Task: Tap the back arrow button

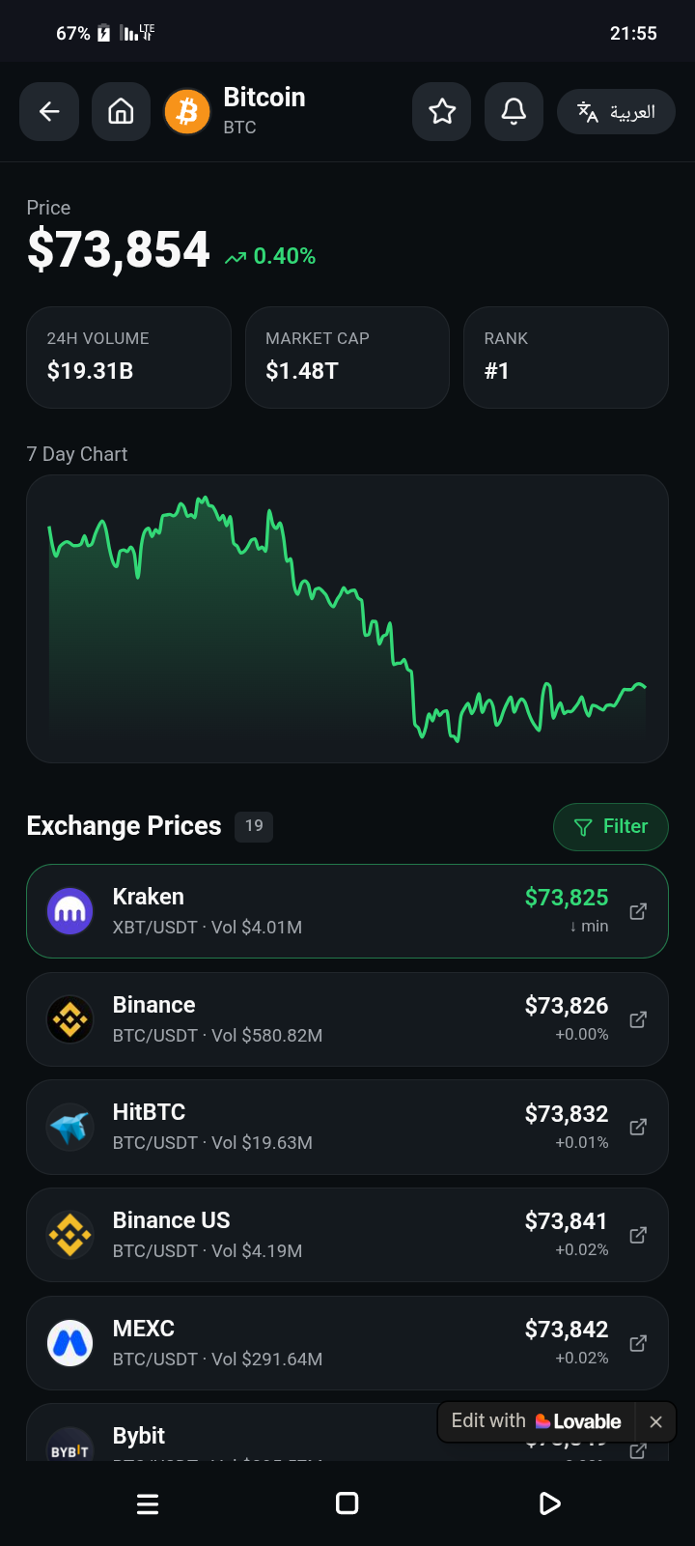Action: click(49, 112)
